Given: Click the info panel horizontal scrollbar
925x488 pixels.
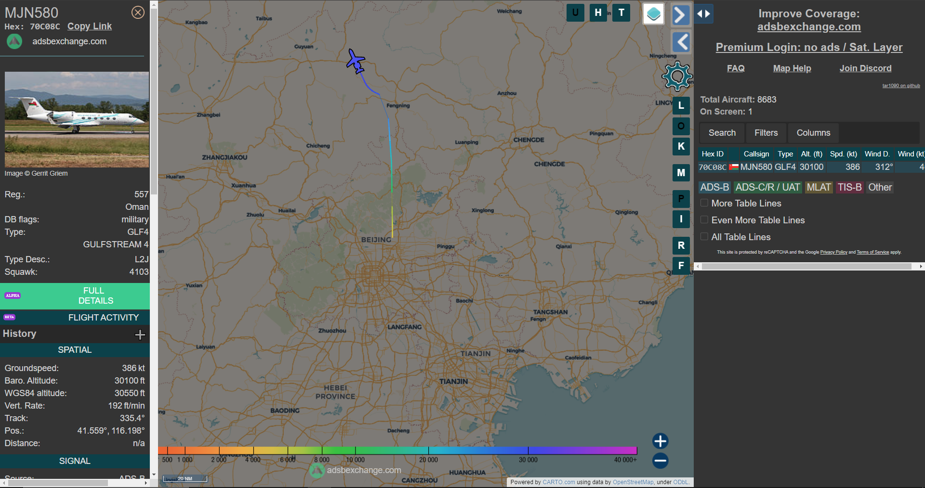Looking at the screenshot, I should coord(58,483).
